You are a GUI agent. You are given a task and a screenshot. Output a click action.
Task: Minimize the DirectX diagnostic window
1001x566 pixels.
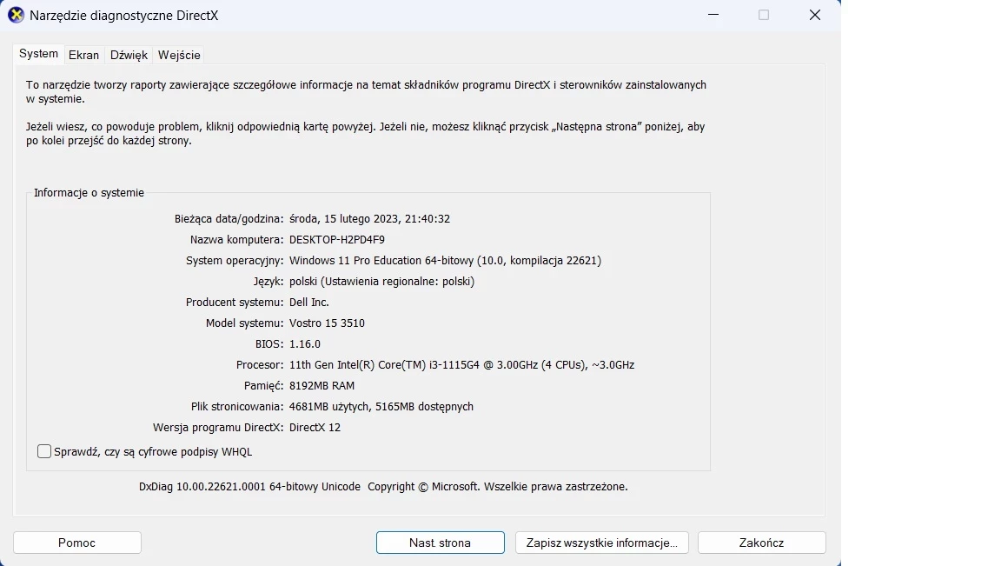point(713,15)
